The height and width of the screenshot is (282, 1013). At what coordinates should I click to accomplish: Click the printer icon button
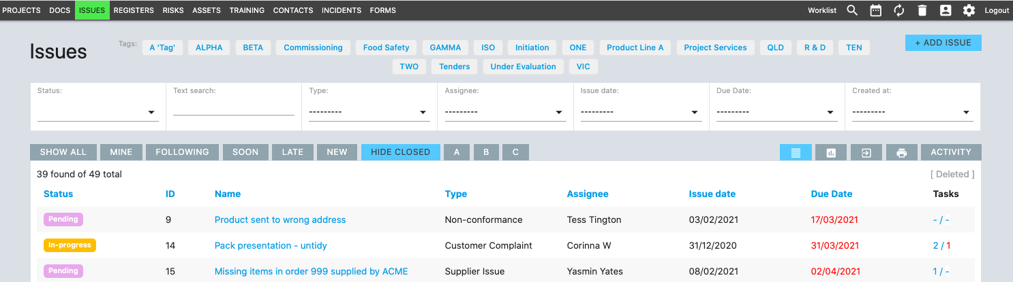[902, 152]
